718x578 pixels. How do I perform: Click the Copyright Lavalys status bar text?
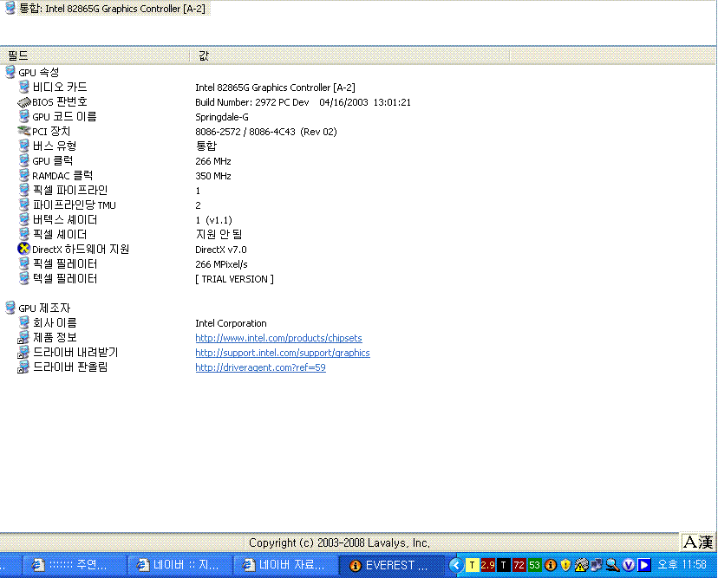tap(339, 542)
